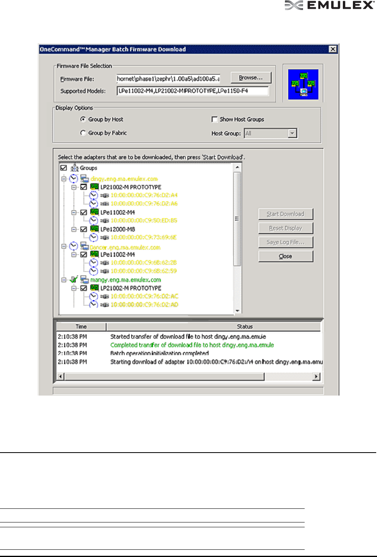Viewport: 377px width, 557px height.
Task: Click port icon next to 10:00:00:00:C9:76:D2:A6
Action: [x=104, y=204]
